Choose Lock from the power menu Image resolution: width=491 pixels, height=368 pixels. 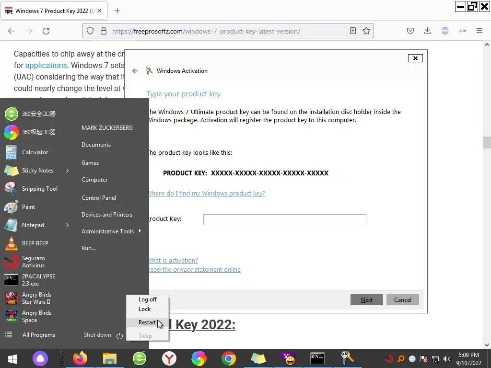148,309
